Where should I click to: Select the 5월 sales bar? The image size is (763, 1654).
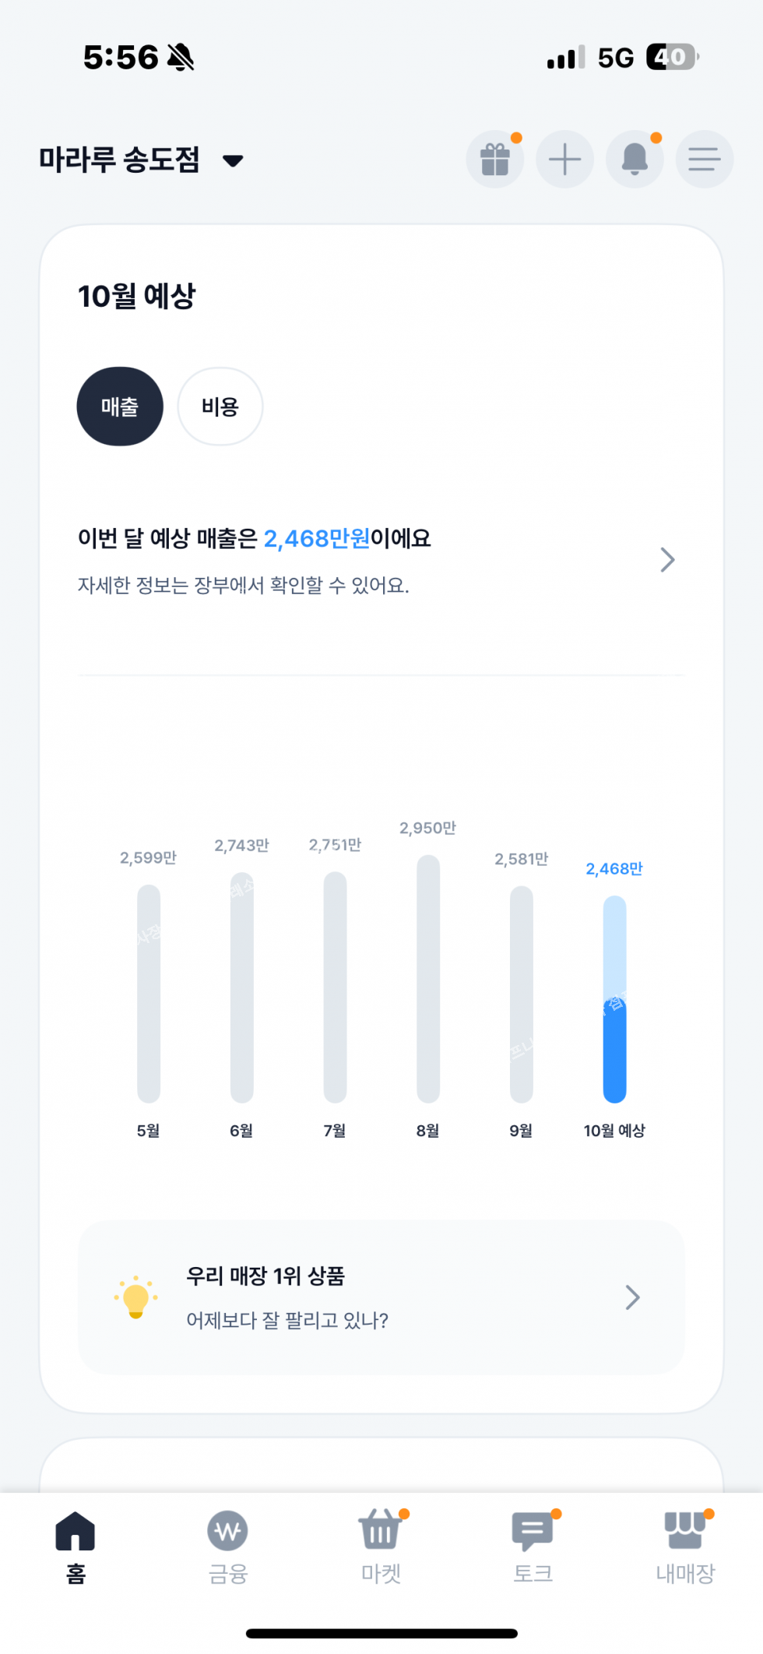(149, 994)
